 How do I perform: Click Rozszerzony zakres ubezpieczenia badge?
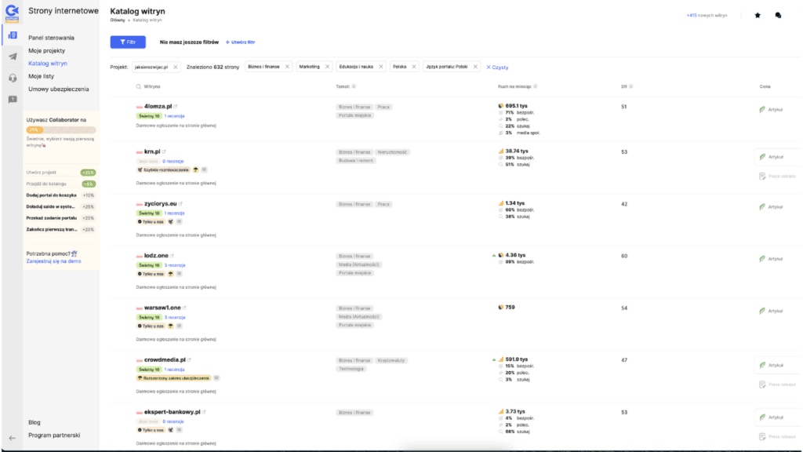pos(173,378)
